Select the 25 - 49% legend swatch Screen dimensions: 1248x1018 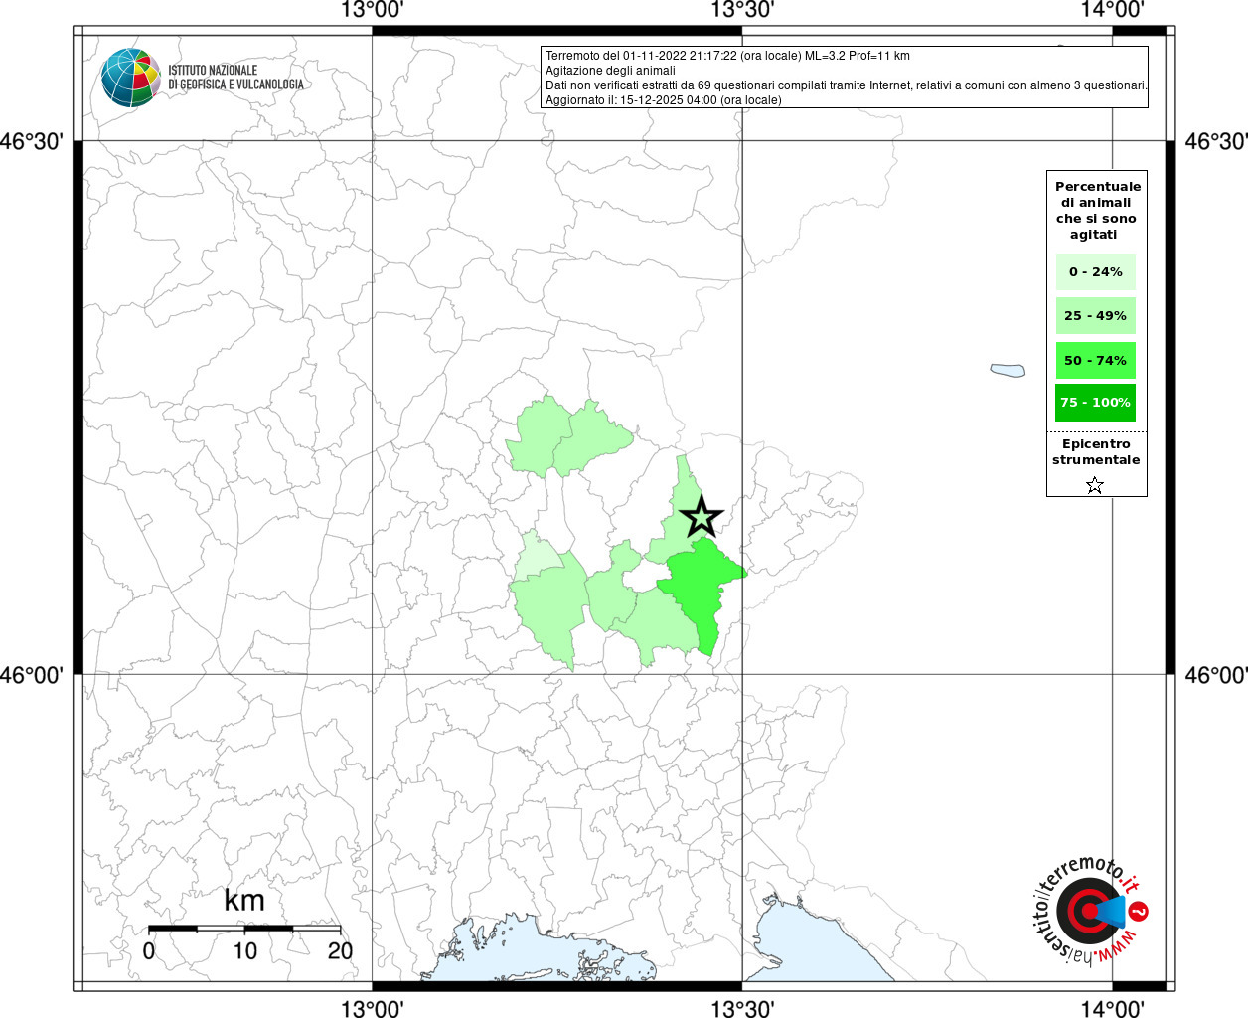coord(1096,315)
